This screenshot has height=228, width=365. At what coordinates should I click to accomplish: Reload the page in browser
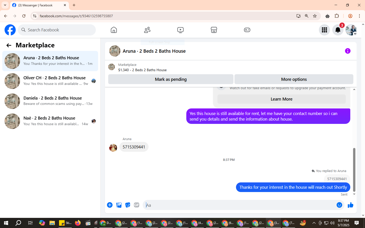[24, 16]
